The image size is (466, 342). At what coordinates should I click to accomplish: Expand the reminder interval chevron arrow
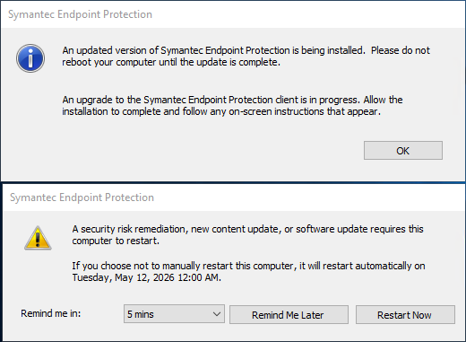217,314
